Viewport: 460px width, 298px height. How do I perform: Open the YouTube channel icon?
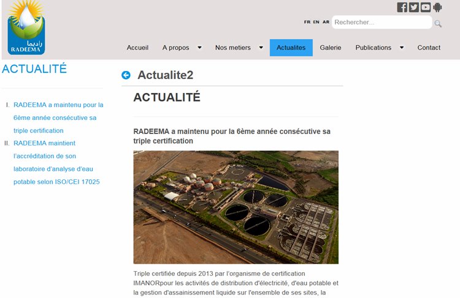pyautogui.click(x=426, y=7)
